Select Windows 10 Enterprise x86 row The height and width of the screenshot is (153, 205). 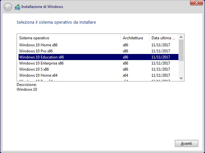pos(99,63)
